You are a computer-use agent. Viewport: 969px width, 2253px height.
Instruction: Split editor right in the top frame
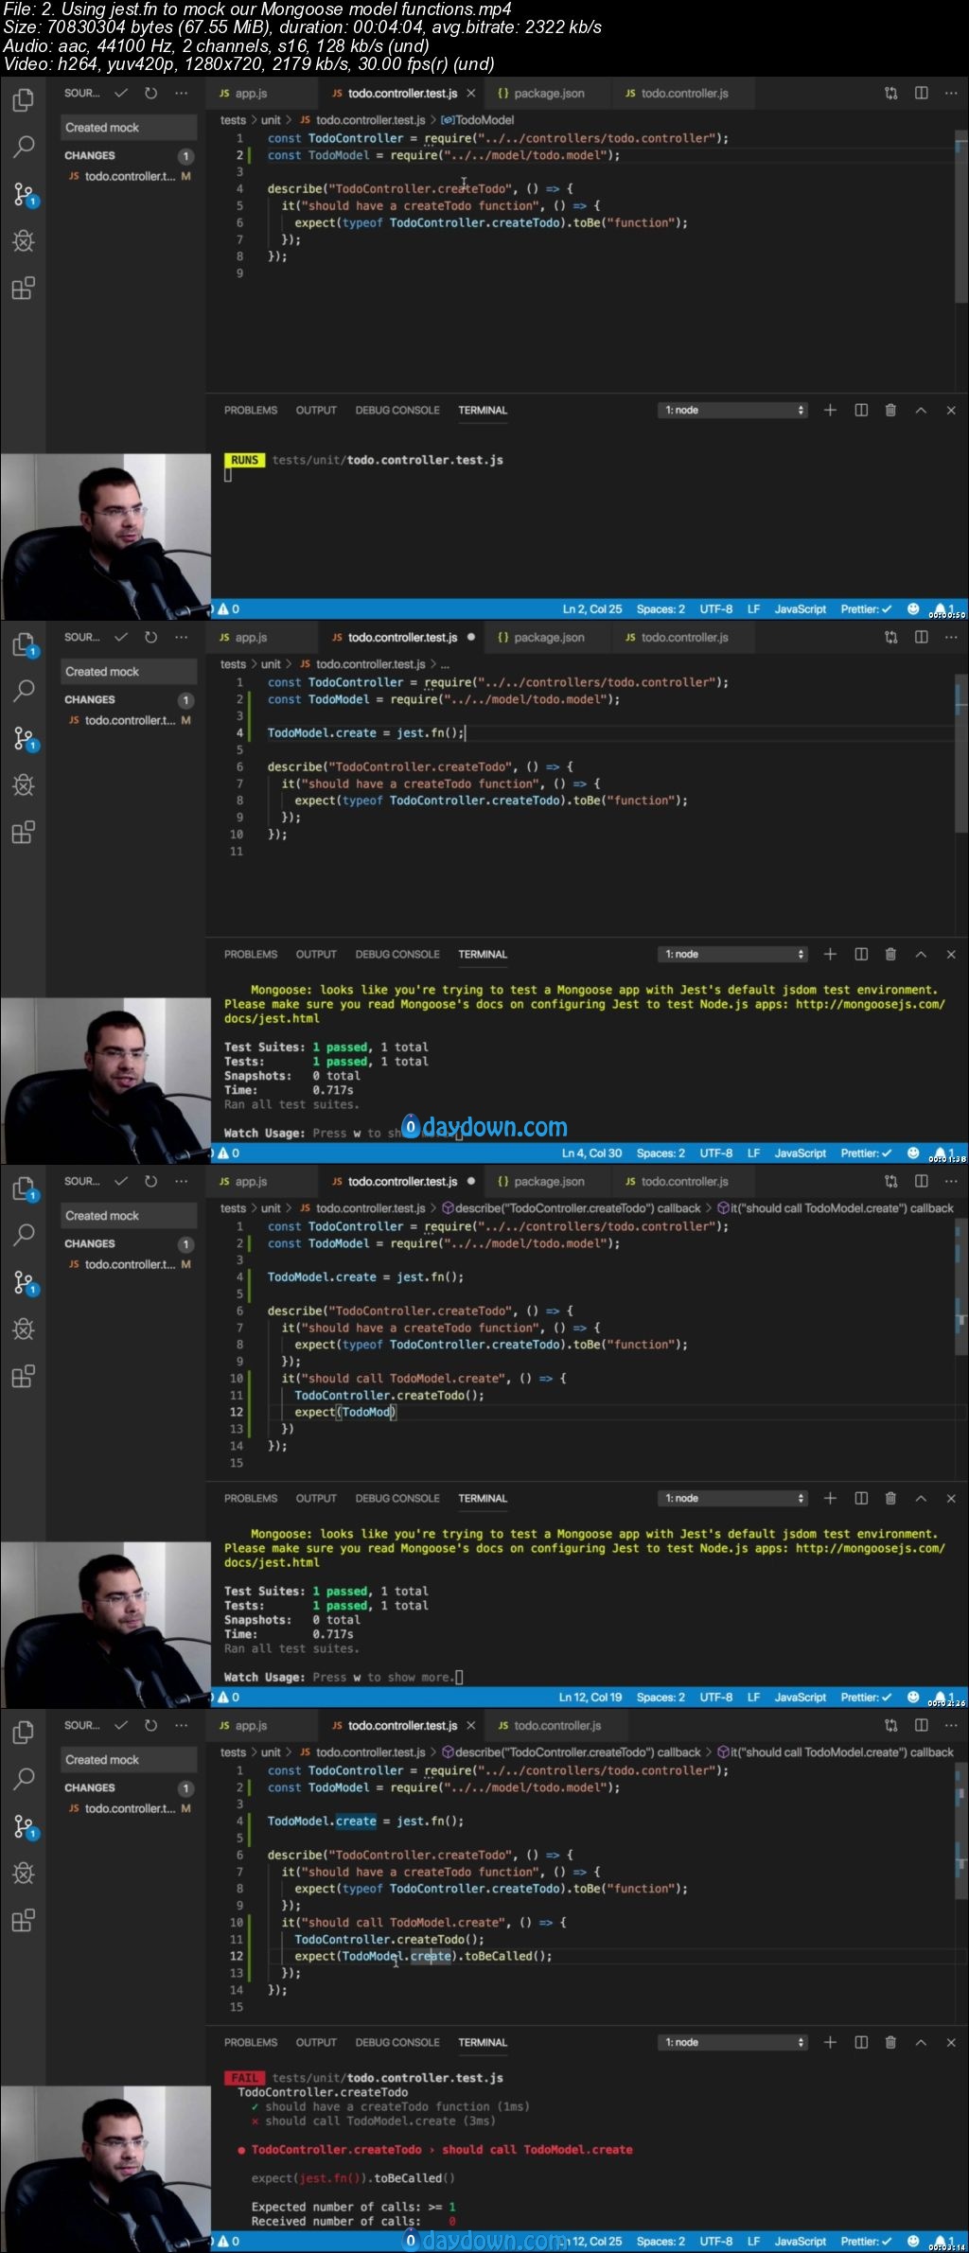point(921,93)
